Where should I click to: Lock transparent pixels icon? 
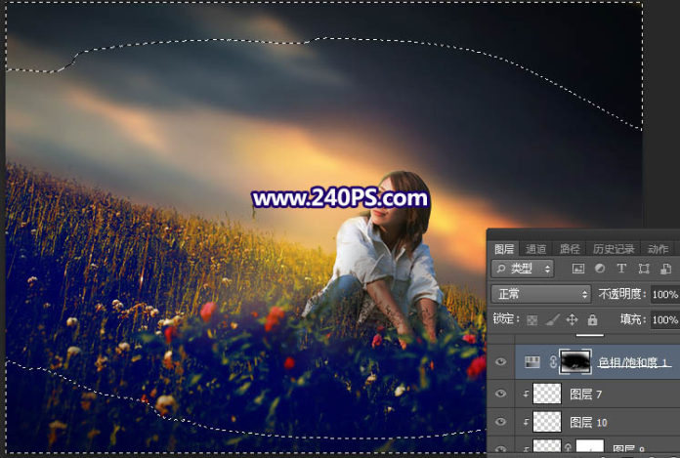tap(532, 320)
